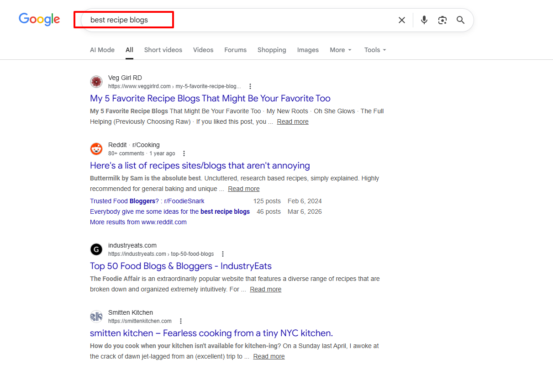This screenshot has width=553, height=375.
Task: Click the Veg Girl RD site favicon
Action: pyautogui.click(x=96, y=81)
